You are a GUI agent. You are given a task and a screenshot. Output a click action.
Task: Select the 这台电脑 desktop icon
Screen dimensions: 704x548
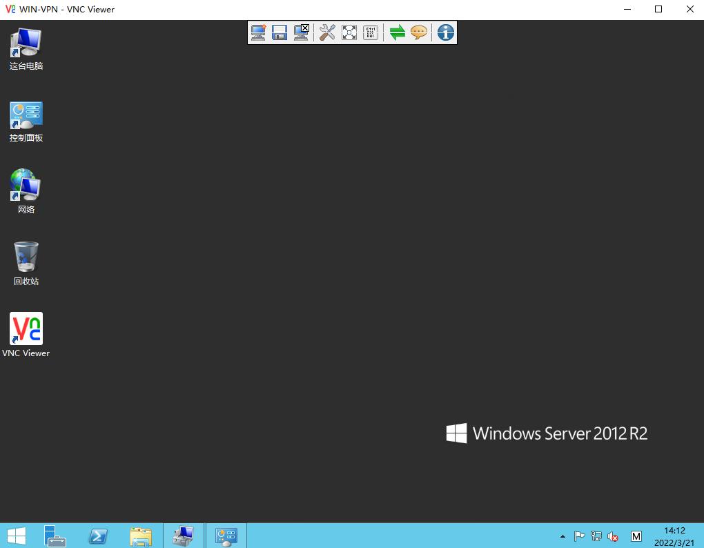coord(26,50)
